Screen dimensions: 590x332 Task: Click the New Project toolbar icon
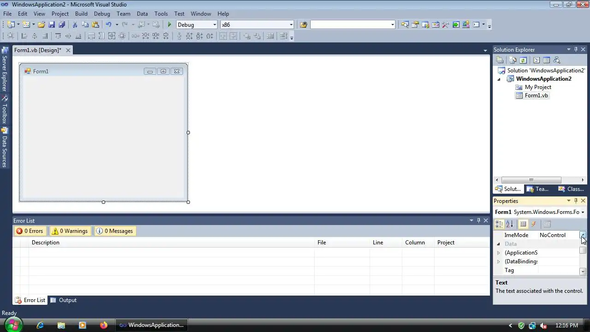pos(10,24)
